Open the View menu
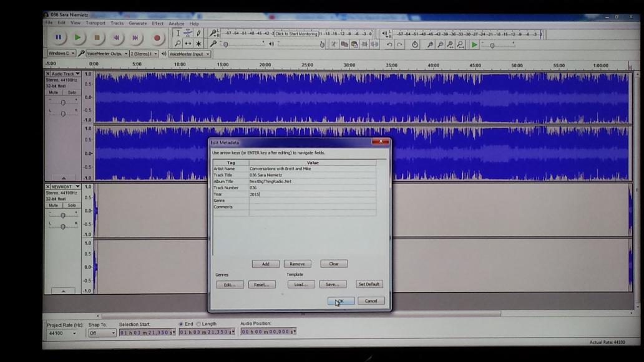The height and width of the screenshot is (362, 644). pos(75,23)
